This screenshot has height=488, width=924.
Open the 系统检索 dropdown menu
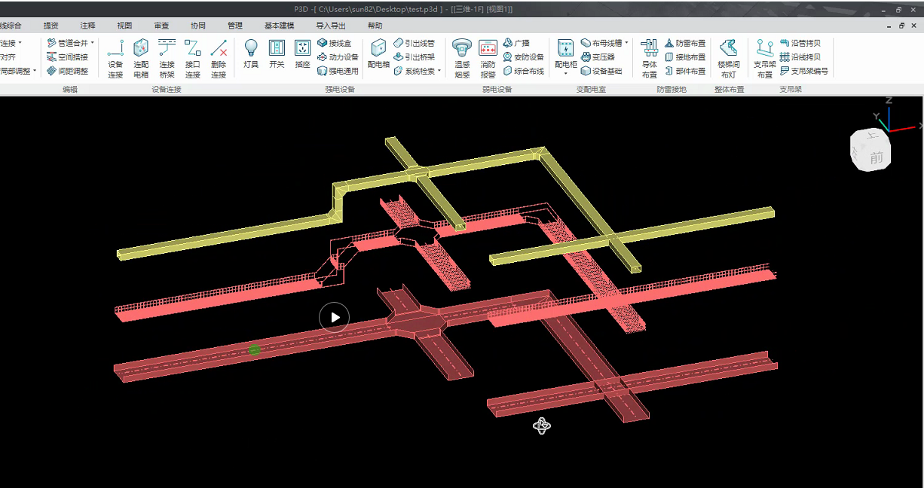click(439, 72)
